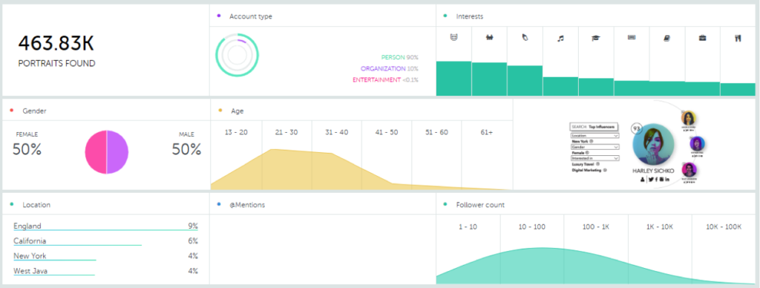Select the 10 - 100 follower count range
Image resolution: width=760 pixels, height=288 pixels.
tap(531, 226)
